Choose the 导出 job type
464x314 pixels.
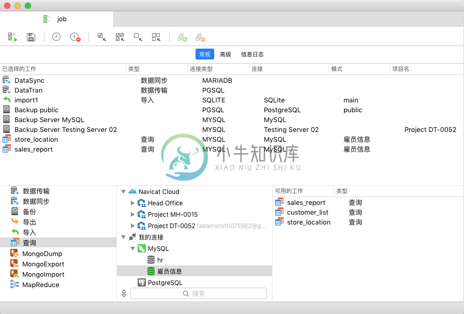click(58, 222)
